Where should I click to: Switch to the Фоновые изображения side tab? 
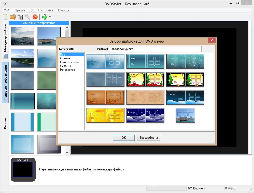[x=5, y=82]
